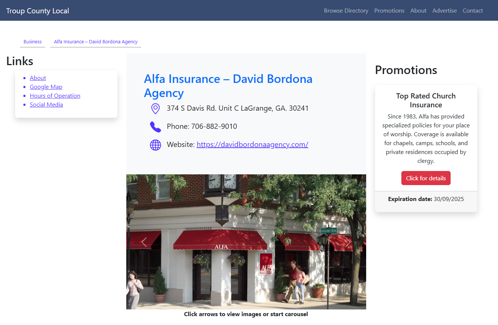Select Advertise in the top navigation
498x325 pixels.
[445, 11]
